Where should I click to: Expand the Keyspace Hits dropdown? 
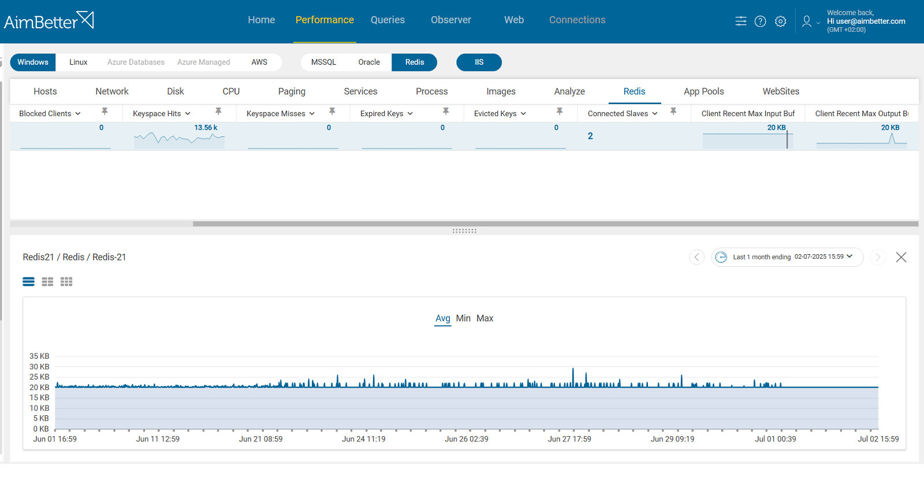tap(188, 114)
